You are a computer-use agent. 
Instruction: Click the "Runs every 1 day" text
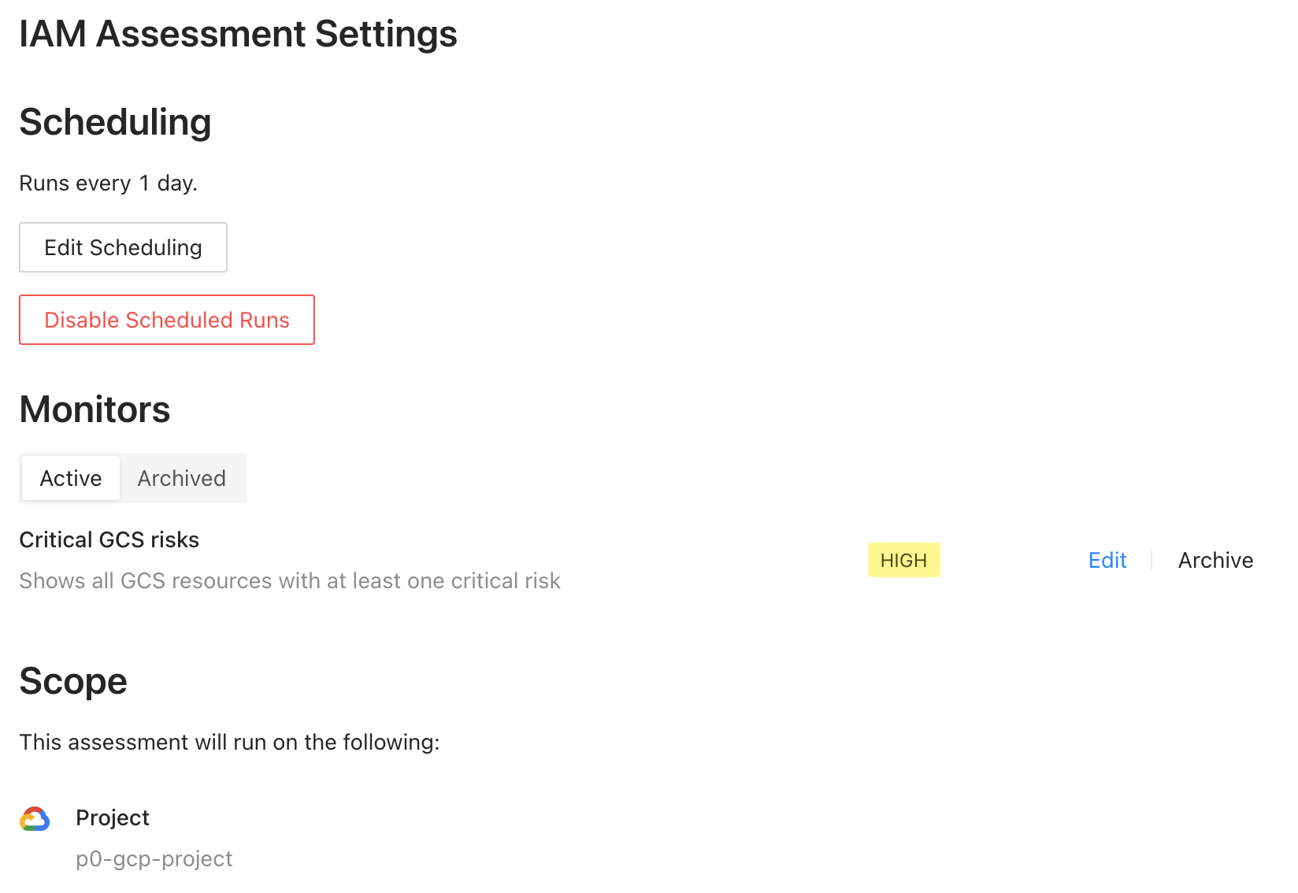pos(108,183)
